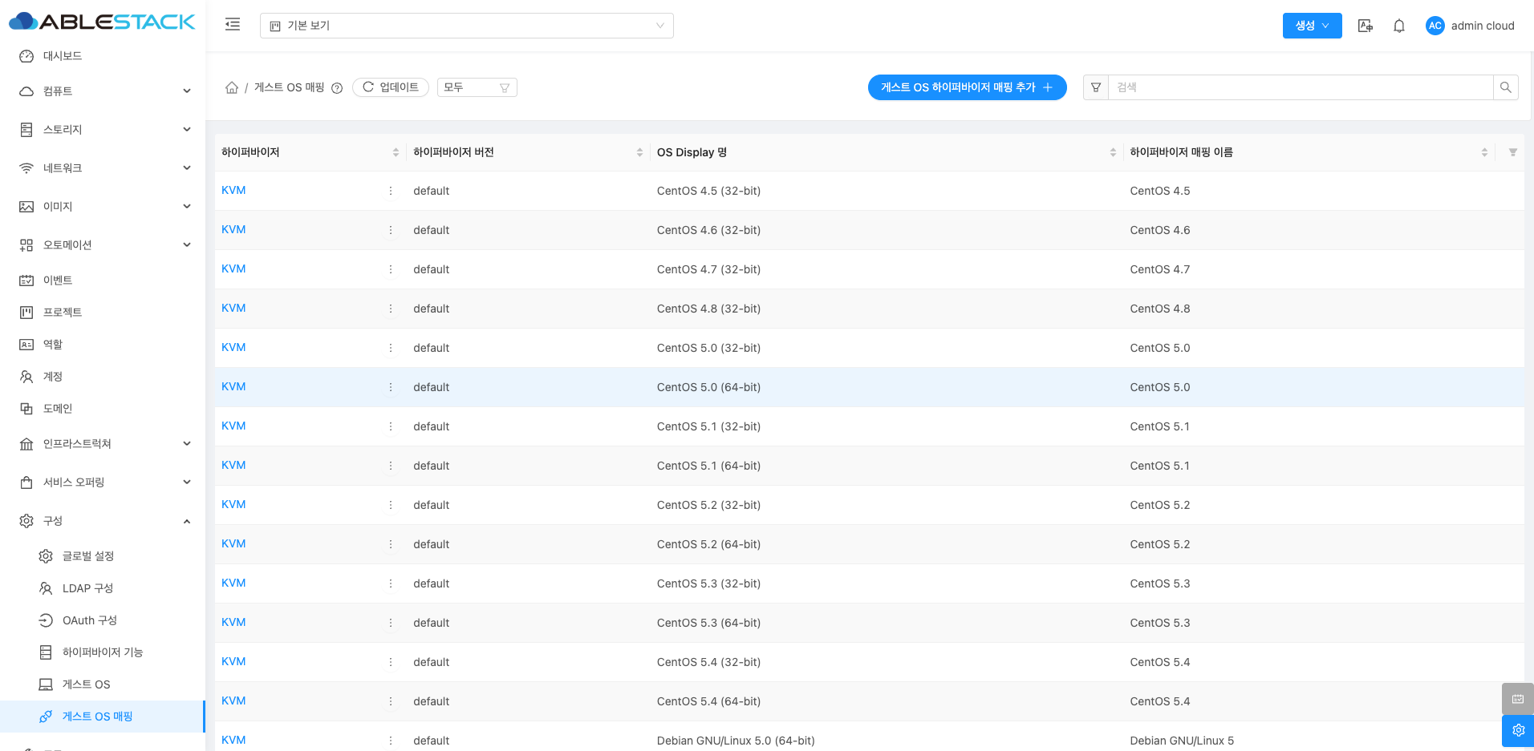Screen dimensions: 1534x751
Task: Sort by 하이퍼바이저 버전 column
Action: point(639,152)
